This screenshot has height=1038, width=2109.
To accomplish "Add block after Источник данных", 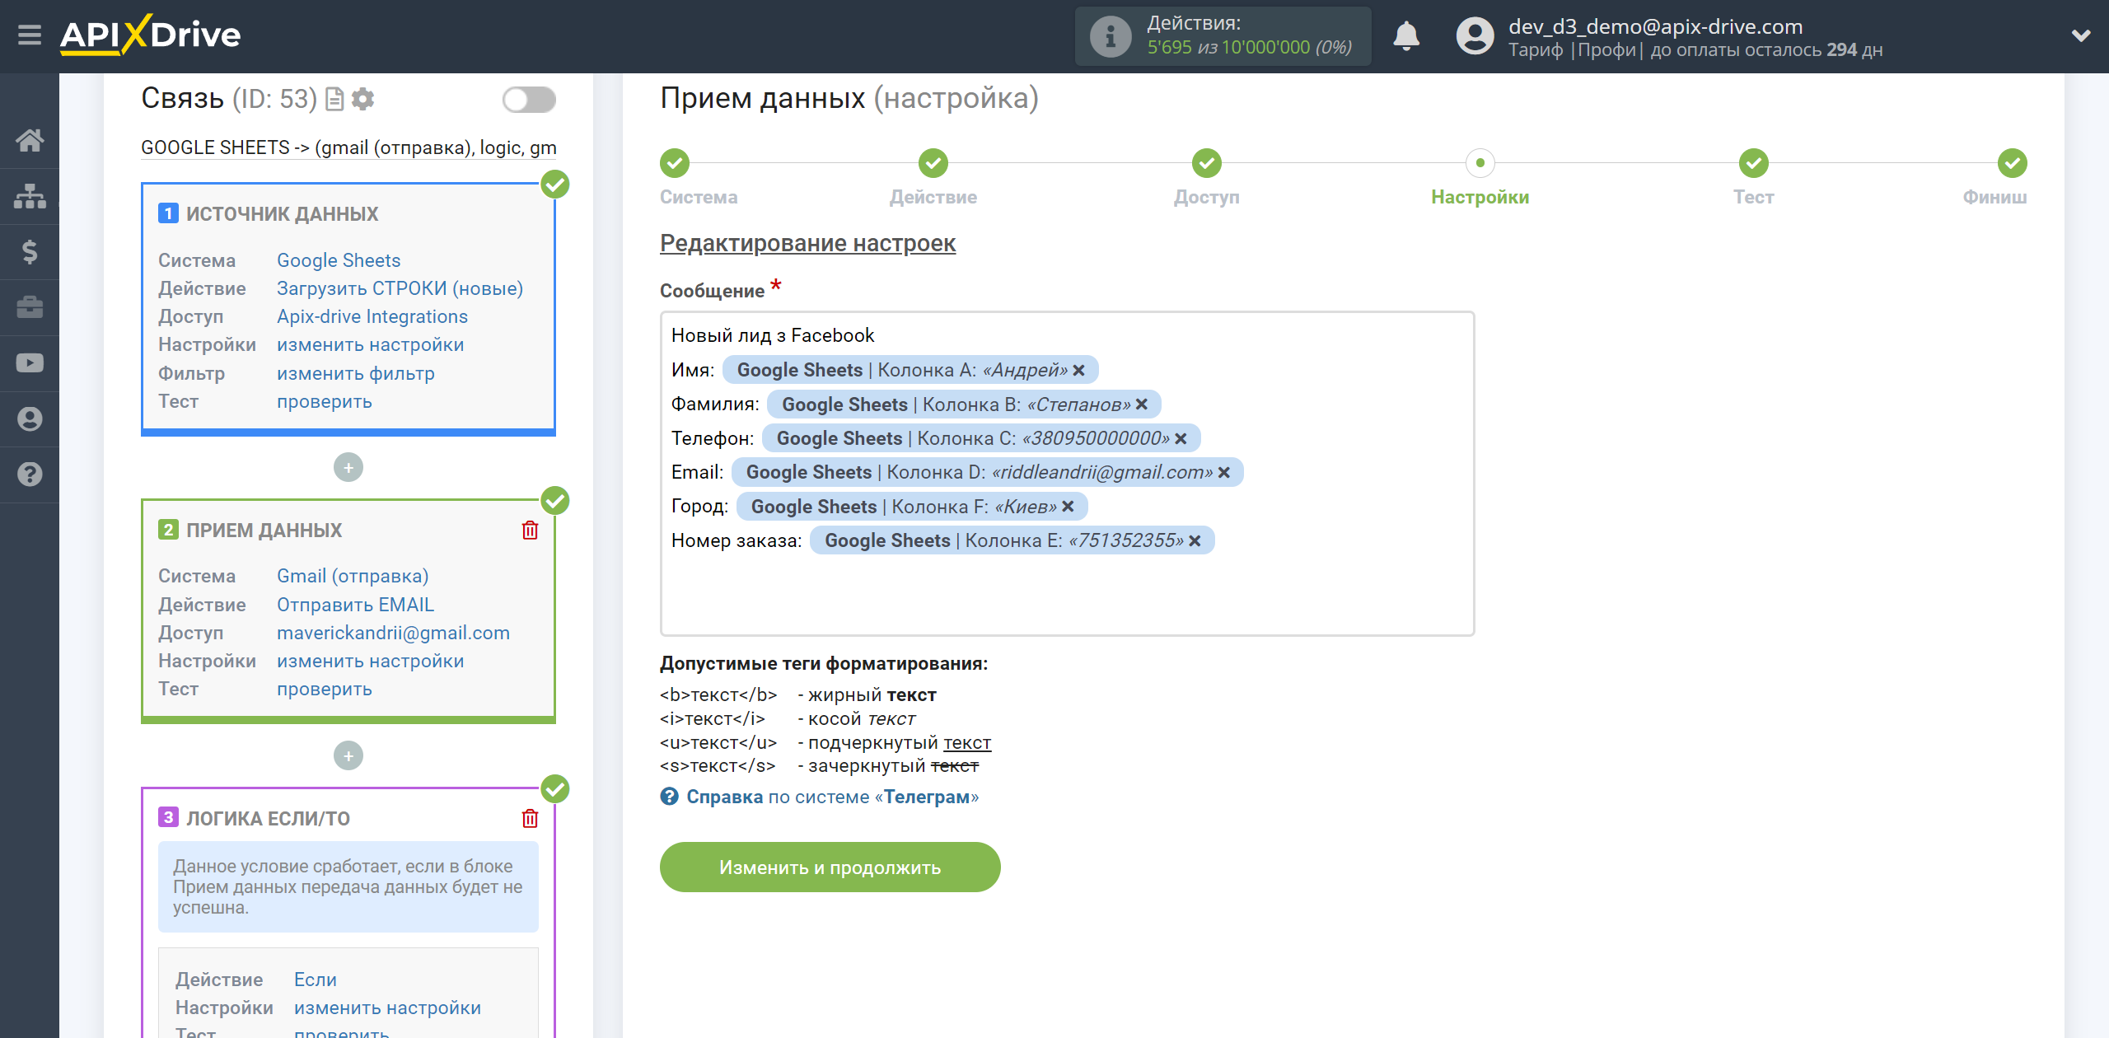I will [x=348, y=468].
